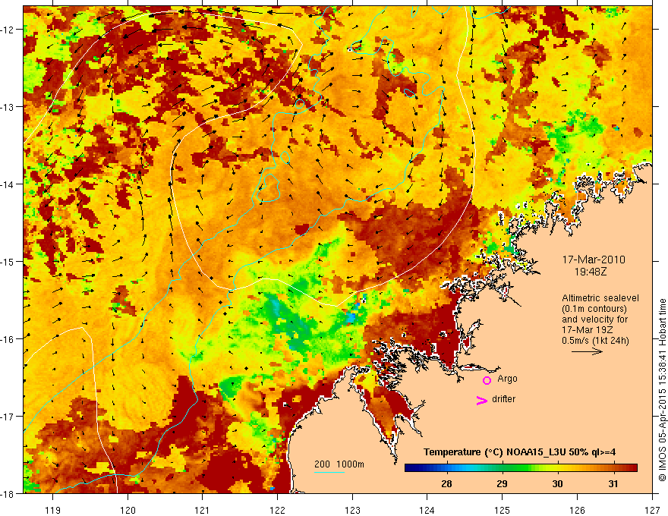Click the '126' longitude axis label
This screenshot has width=668, height=516.
(x=577, y=510)
